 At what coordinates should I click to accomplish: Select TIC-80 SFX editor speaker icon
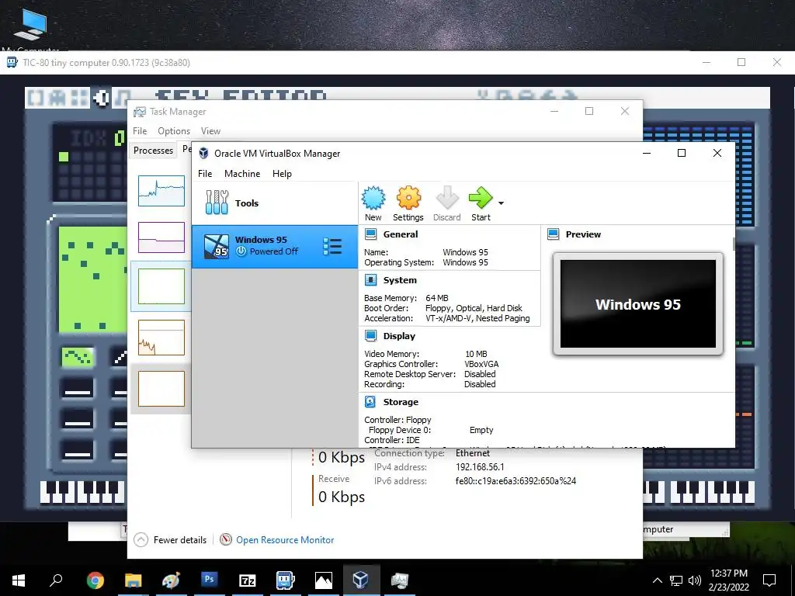[101, 97]
